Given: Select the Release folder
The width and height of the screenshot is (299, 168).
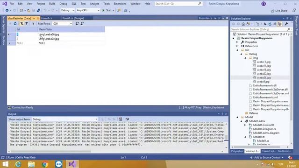Looking at the screenshot, I should click(253, 113).
